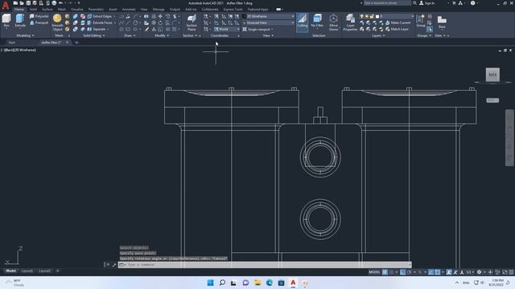Viewport: 515px width, 289px height.
Task: Click Match Layer button
Action: tap(397, 29)
